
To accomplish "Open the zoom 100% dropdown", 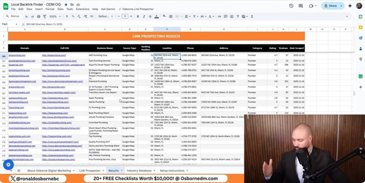I will [55, 16].
